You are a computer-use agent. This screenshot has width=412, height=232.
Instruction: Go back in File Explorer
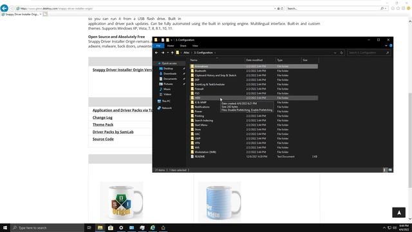pos(156,53)
